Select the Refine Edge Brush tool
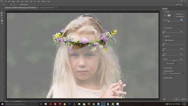The width and height of the screenshot is (188, 106). coord(2,13)
